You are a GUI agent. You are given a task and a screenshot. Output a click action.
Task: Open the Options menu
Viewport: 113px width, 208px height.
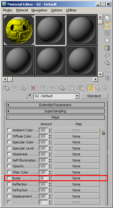click(x=57, y=10)
